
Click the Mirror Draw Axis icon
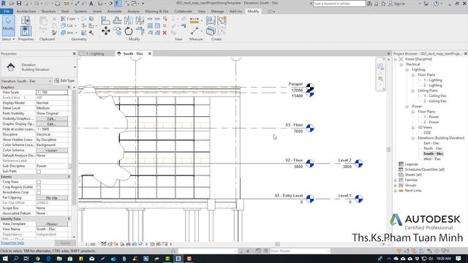point(140,20)
